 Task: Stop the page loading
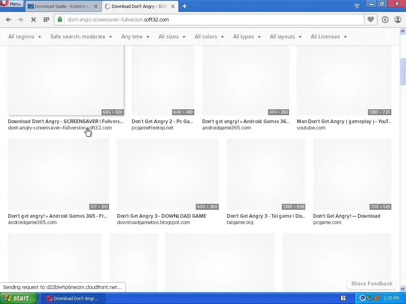coord(33,20)
